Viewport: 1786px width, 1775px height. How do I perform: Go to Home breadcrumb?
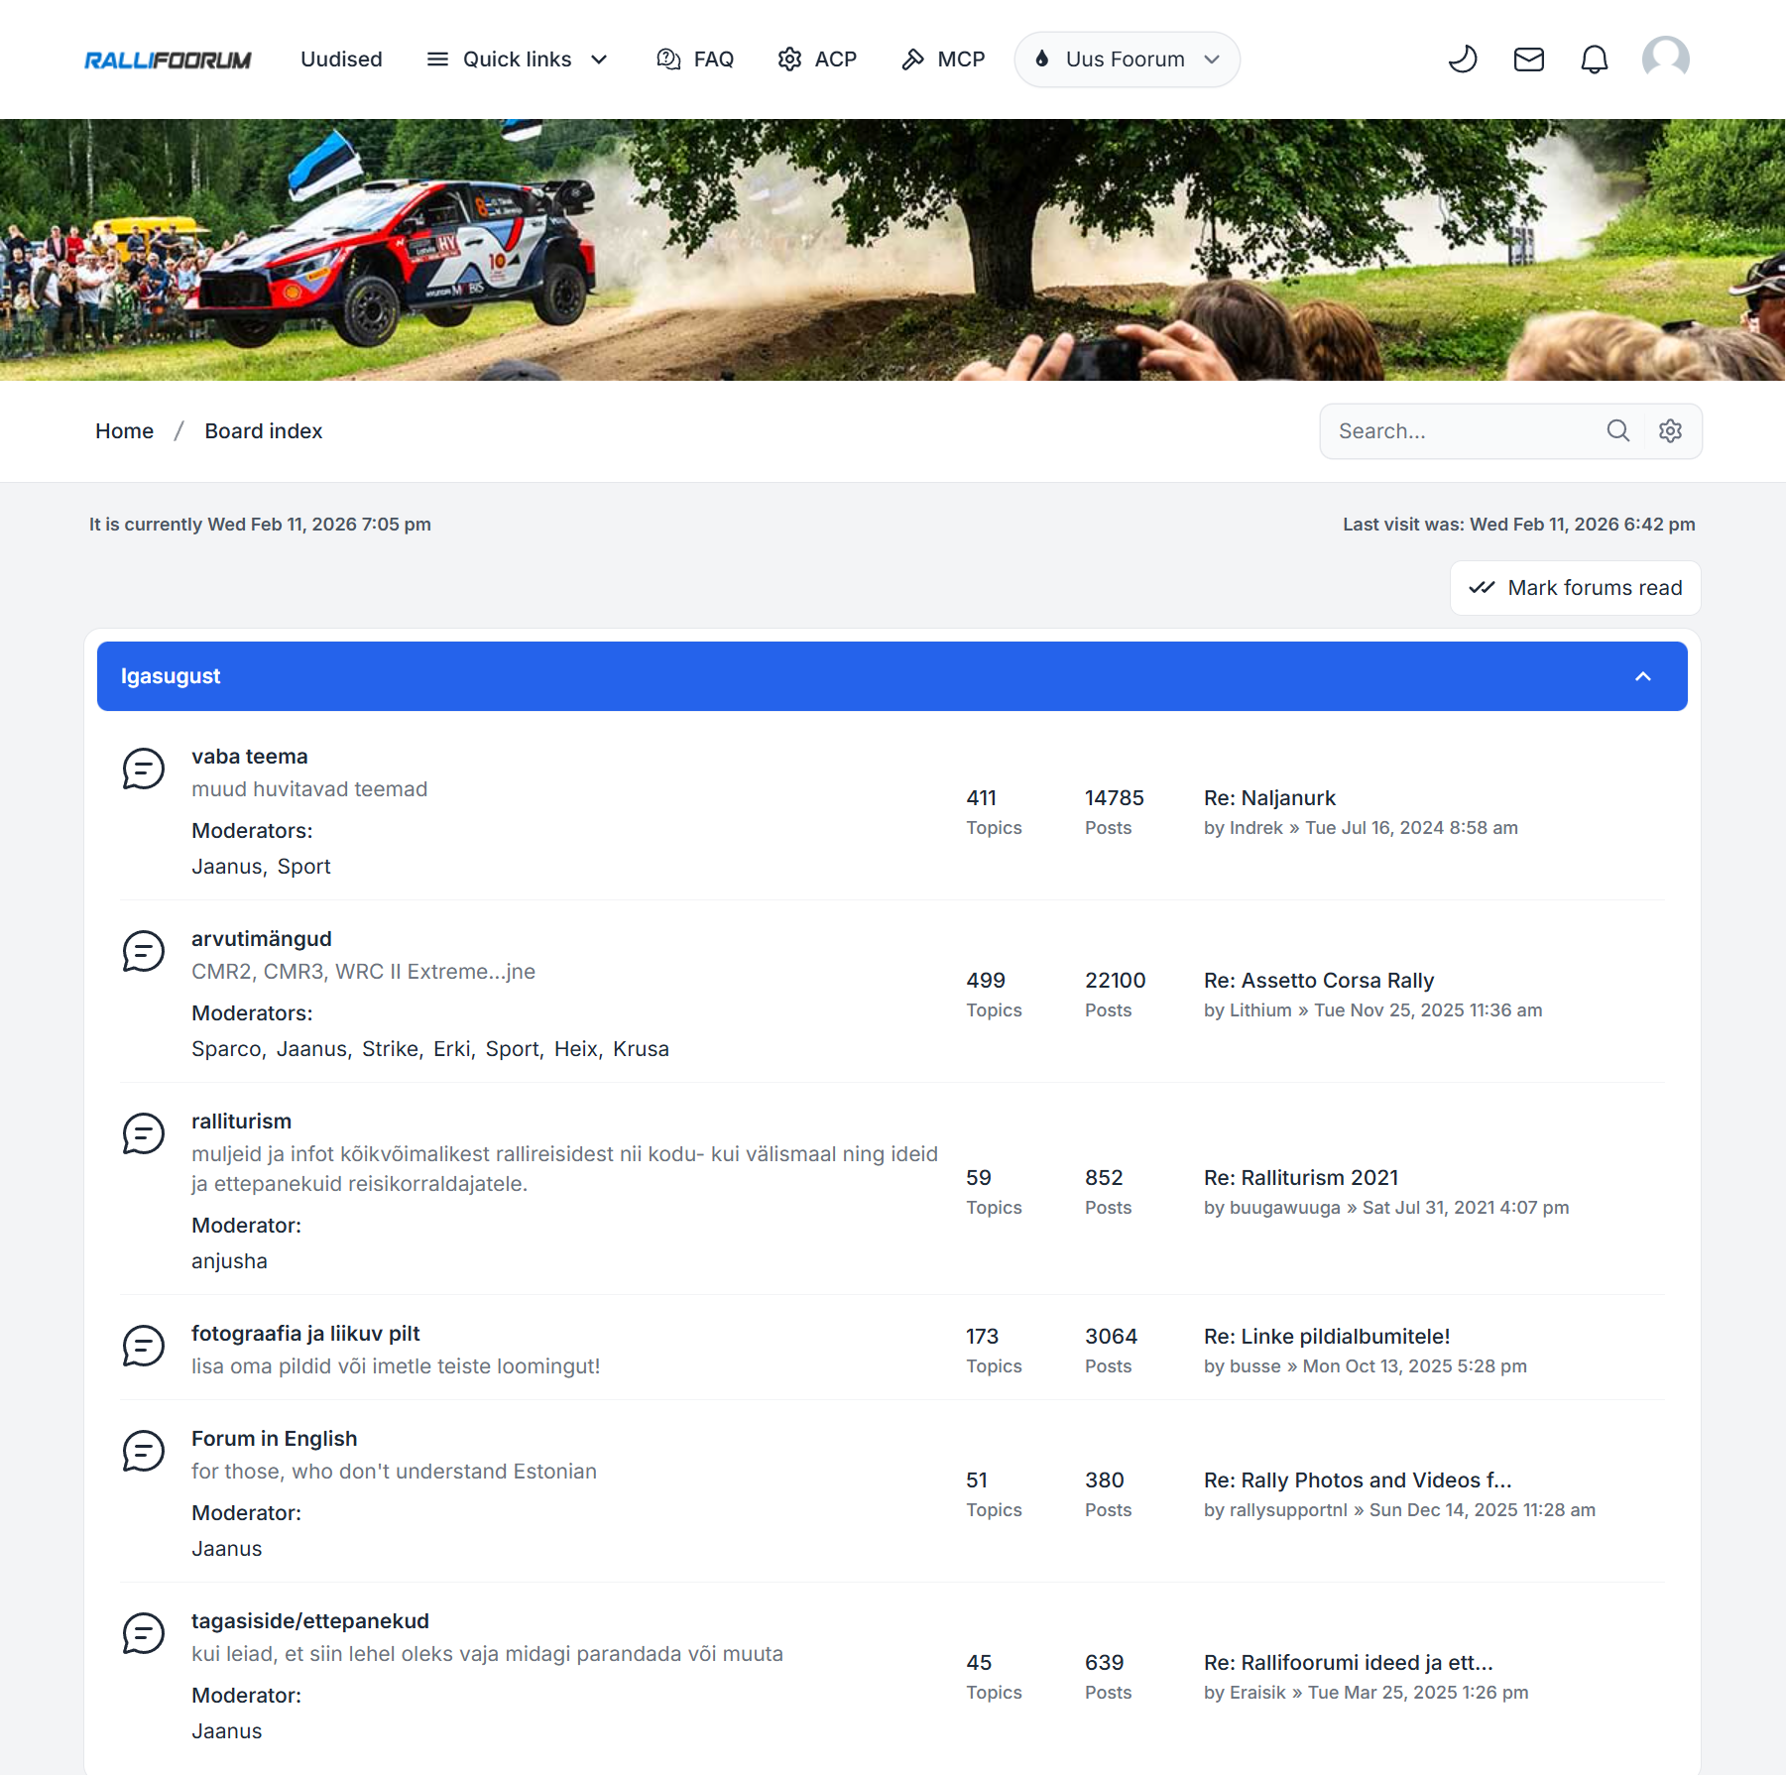tap(124, 430)
